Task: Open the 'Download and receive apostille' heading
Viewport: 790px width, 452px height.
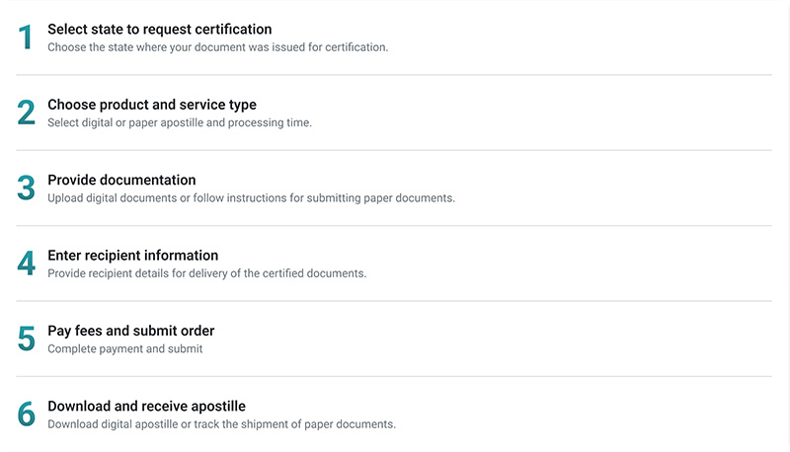Action: 146,406
